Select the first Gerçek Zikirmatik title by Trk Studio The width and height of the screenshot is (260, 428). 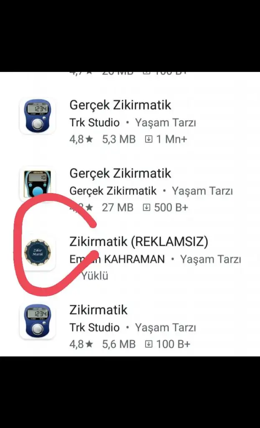pos(120,105)
